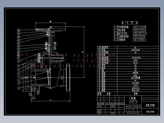Select part balloon number 13
Screen dimensions: 164x123
tap(19, 46)
